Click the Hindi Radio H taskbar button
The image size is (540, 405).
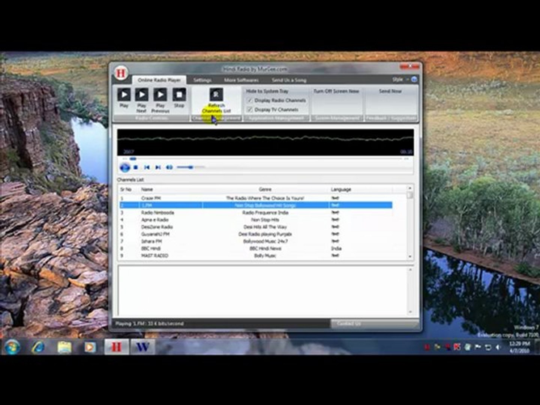pos(116,347)
